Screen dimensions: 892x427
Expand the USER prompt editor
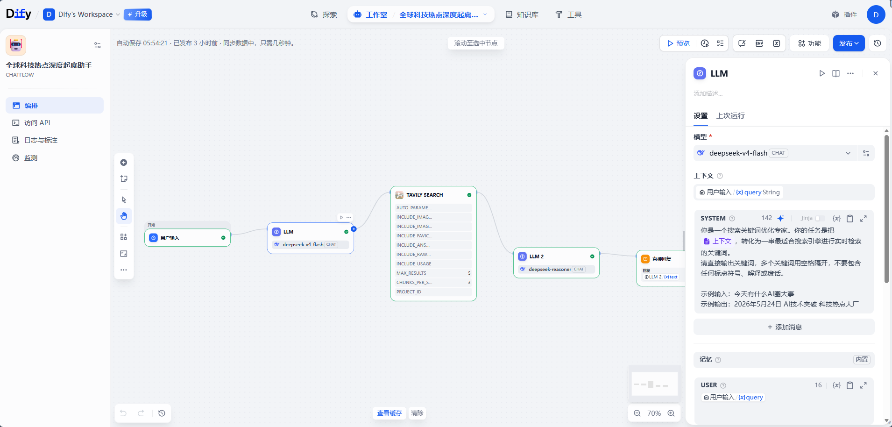[x=864, y=385]
